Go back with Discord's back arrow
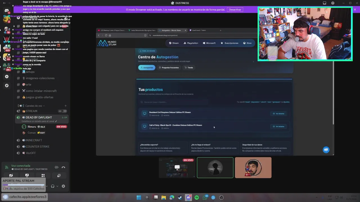Viewport: 360px width, 202px height. tap(4, 3)
